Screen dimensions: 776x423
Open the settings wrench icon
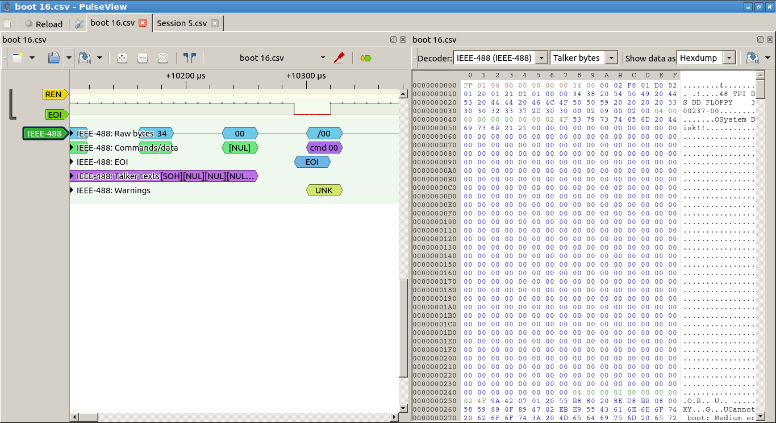click(x=79, y=24)
